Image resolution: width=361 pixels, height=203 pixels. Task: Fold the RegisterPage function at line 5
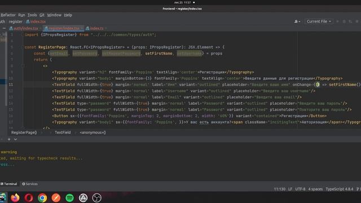[x=23, y=47]
